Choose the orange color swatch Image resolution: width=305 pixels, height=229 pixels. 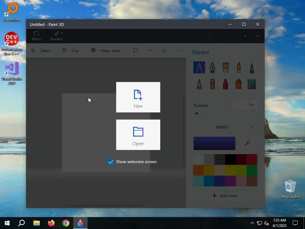[x=198, y=170]
